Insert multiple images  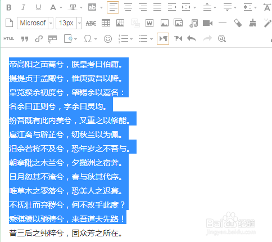pyautogui.click(x=178, y=23)
